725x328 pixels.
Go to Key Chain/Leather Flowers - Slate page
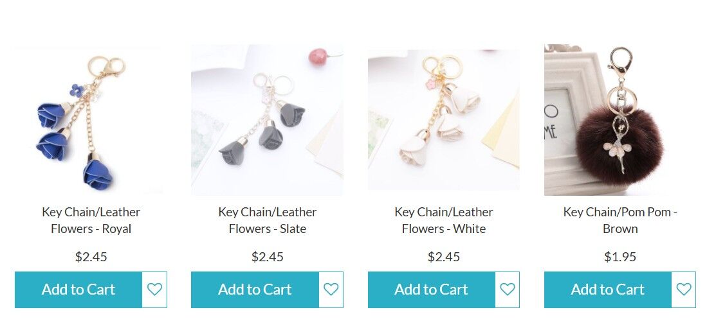267,221
